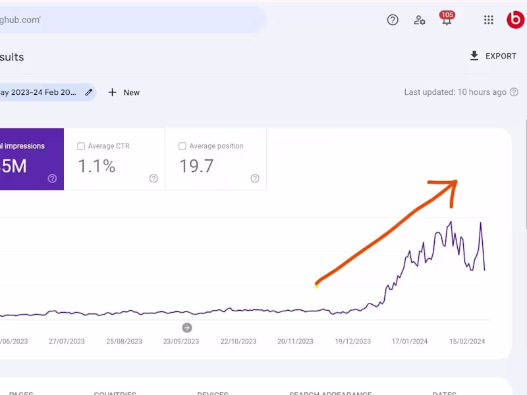
Task: Enable the Average CTR checkbox
Action: tap(81, 145)
